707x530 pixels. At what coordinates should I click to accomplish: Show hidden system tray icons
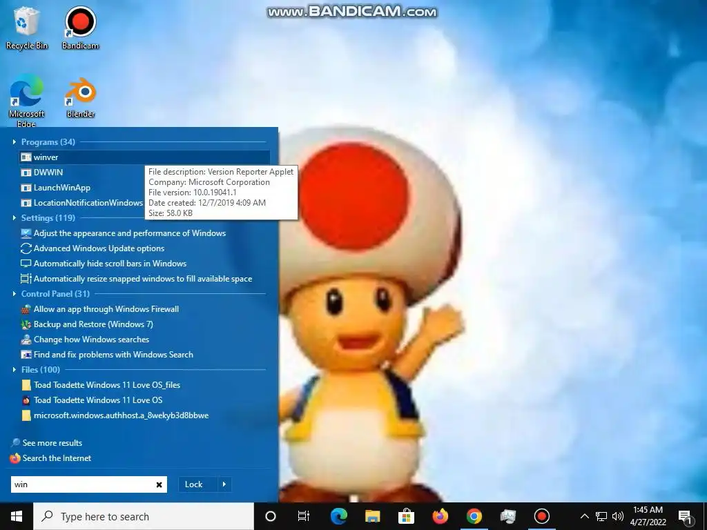click(584, 516)
